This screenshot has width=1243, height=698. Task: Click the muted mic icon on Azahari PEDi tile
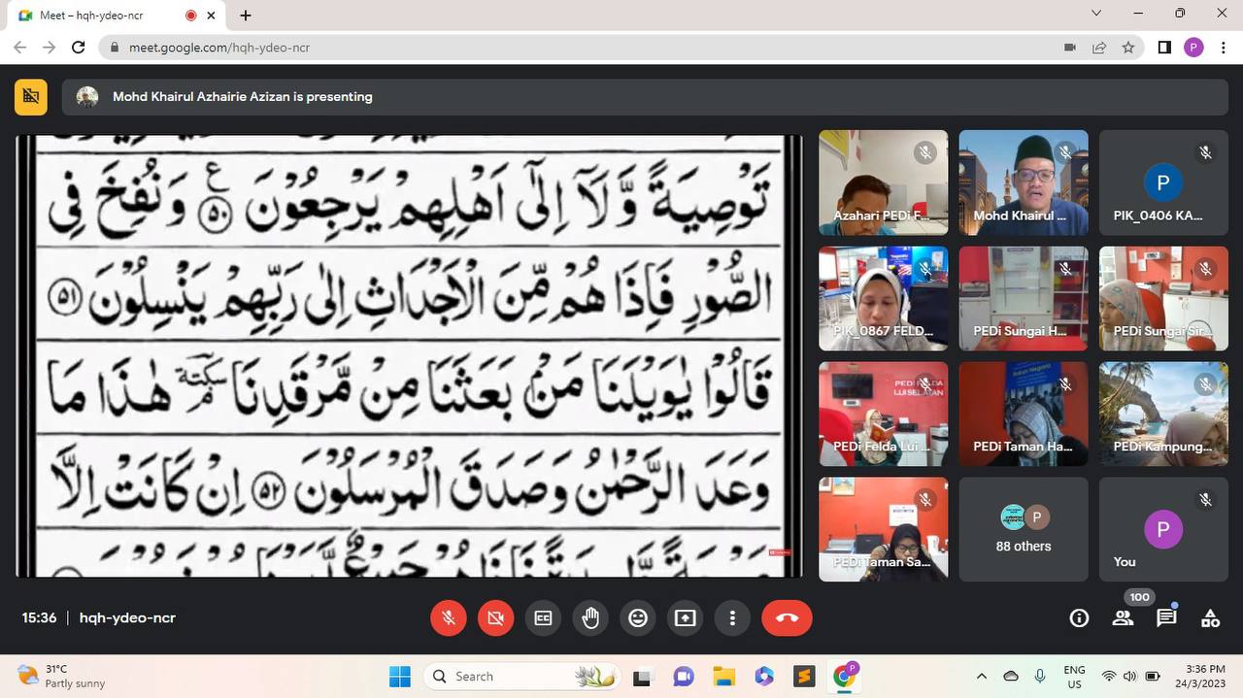925,152
